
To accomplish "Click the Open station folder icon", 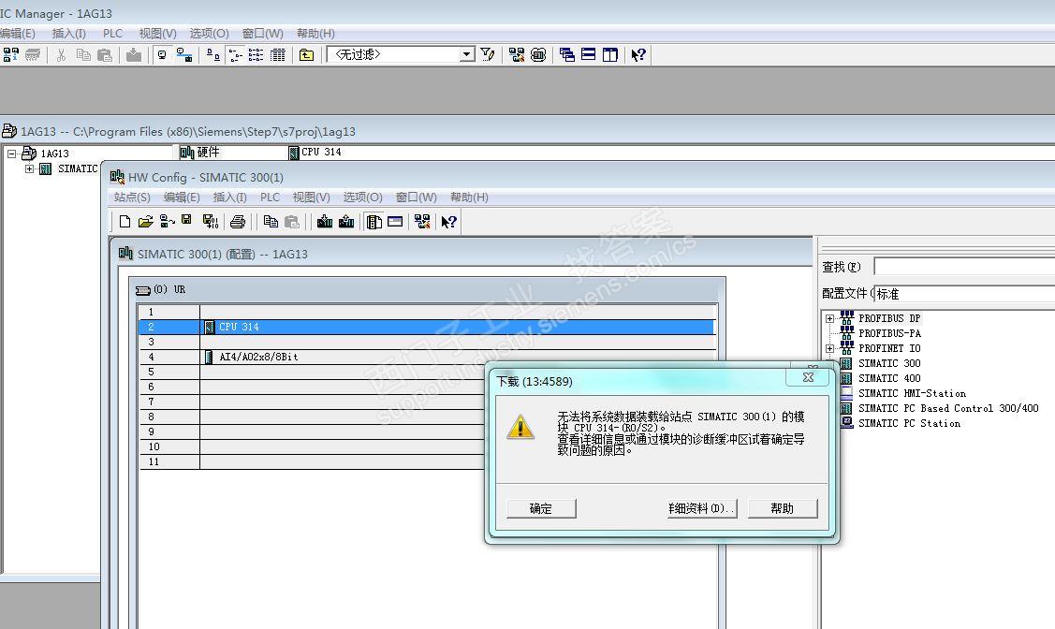I will tap(145, 222).
